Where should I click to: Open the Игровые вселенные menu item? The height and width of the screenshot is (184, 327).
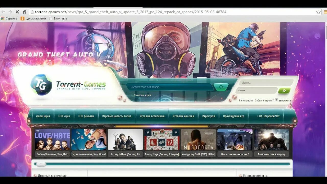point(152,116)
